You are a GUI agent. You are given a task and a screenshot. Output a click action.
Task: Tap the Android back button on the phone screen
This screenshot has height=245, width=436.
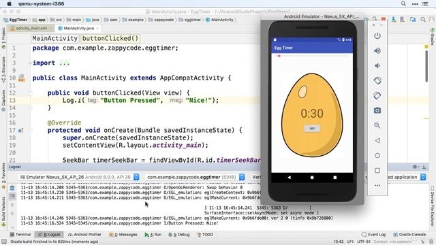coord(289,177)
